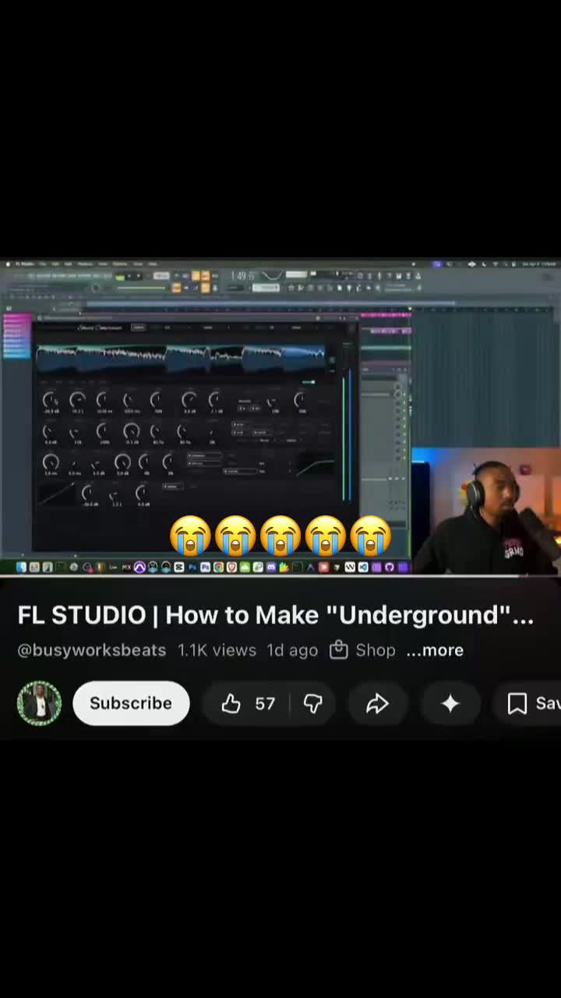Viewport: 561px width, 998px height.
Task: Open the Shop bag icon
Action: (x=338, y=649)
